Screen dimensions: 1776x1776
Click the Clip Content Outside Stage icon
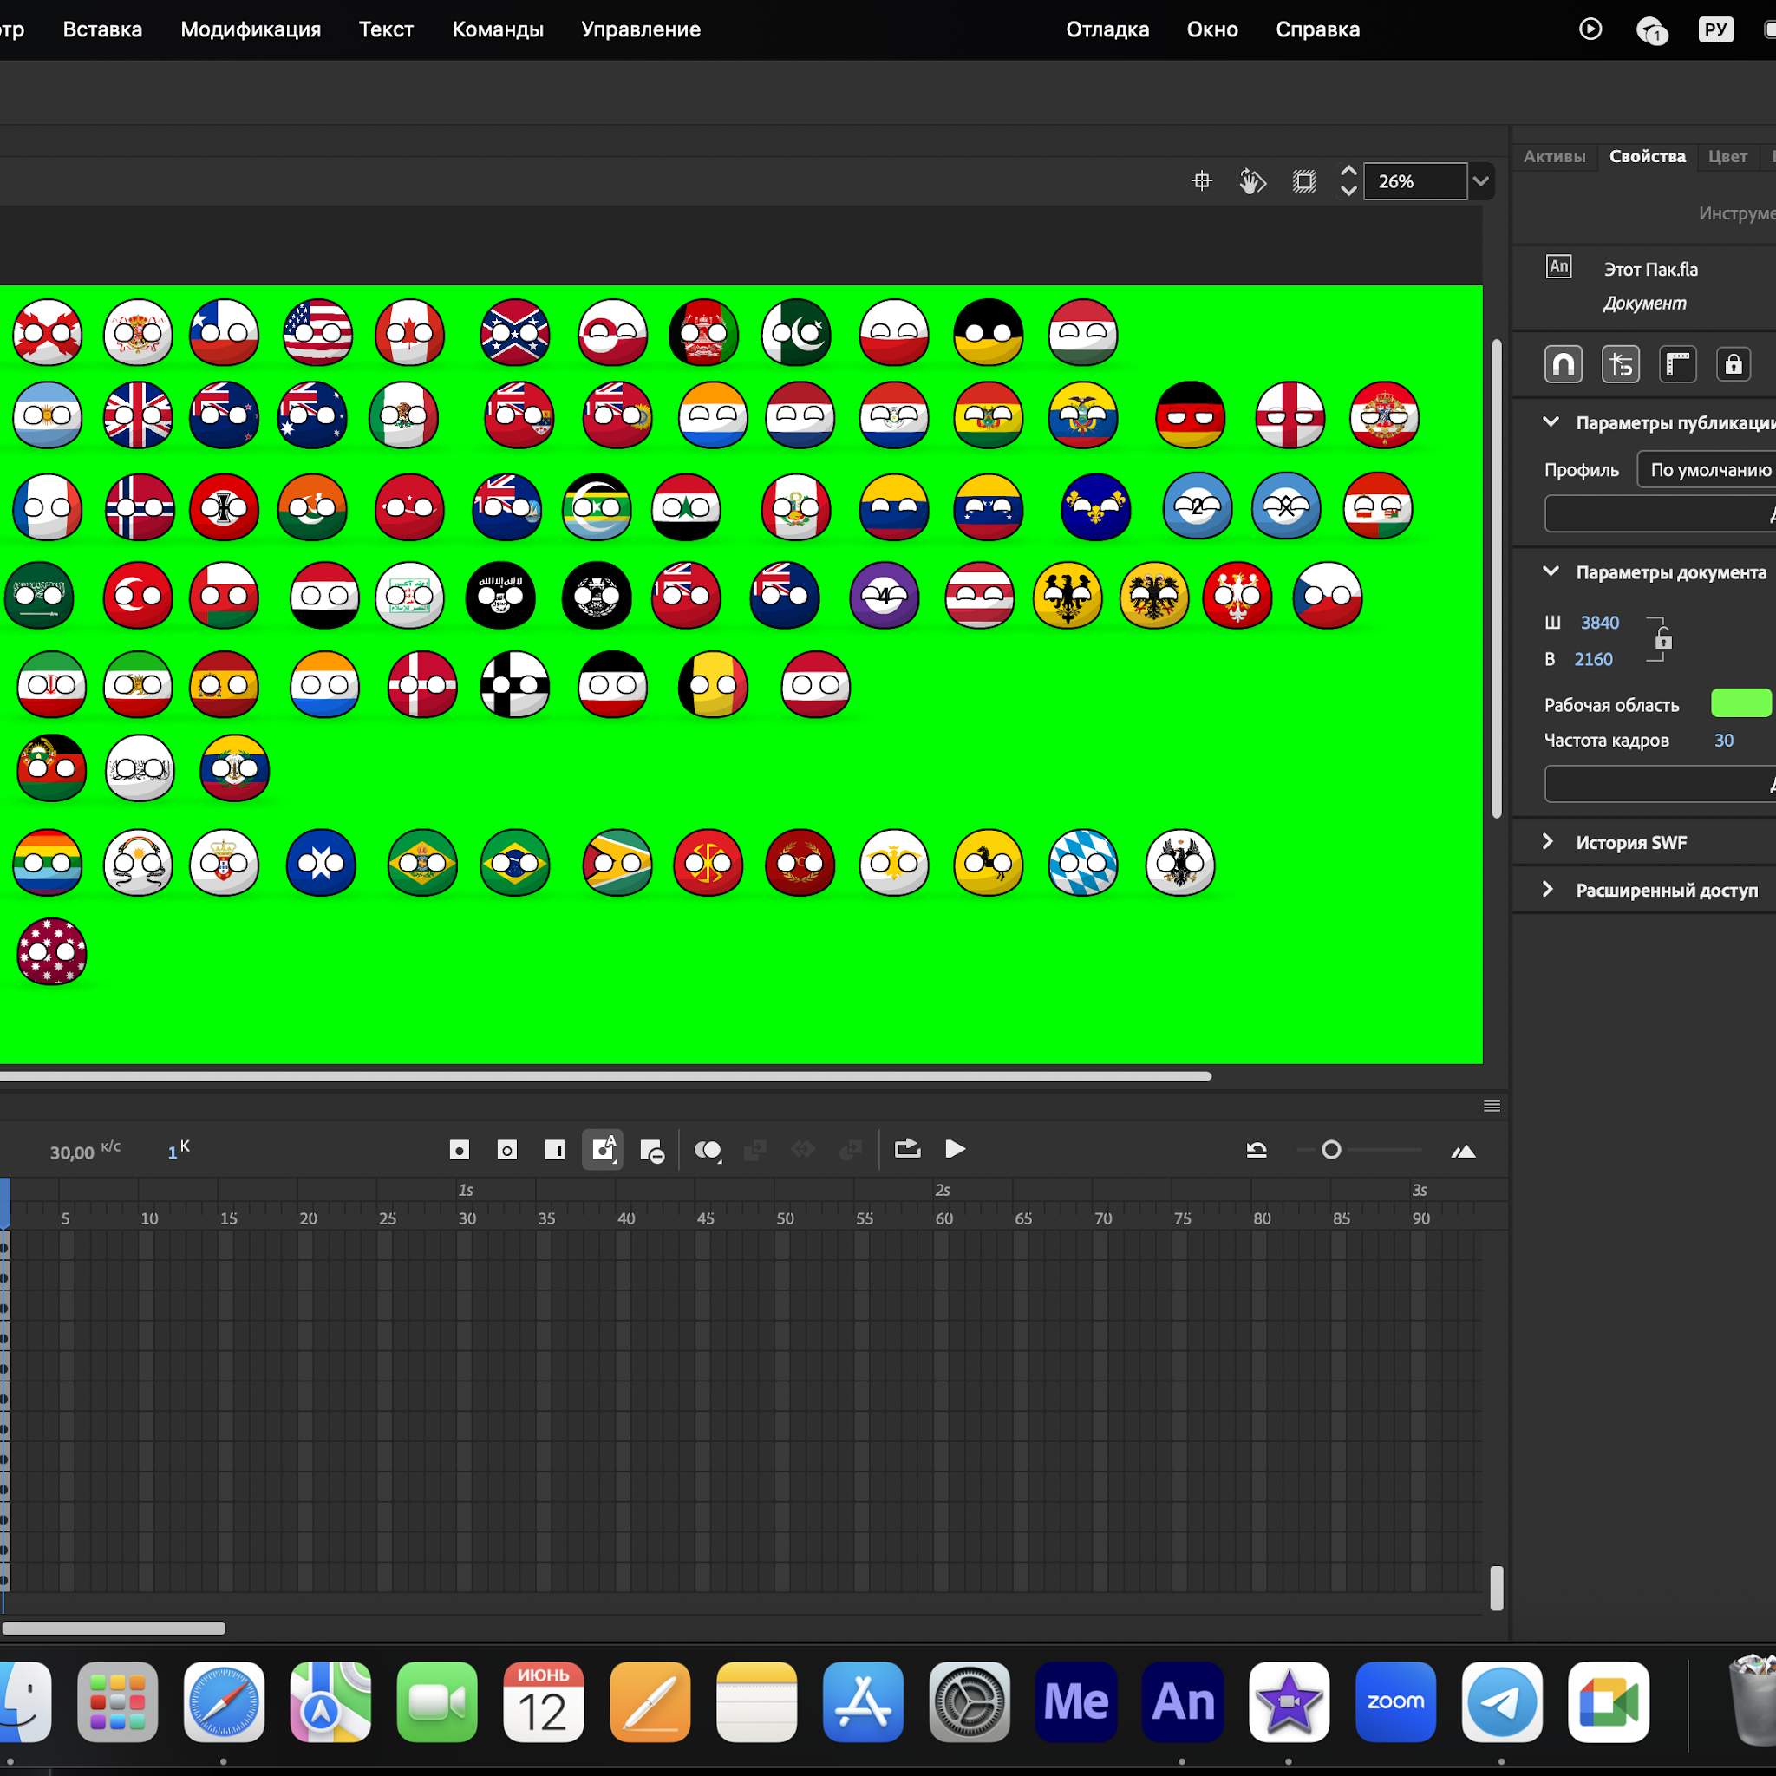click(x=1303, y=181)
